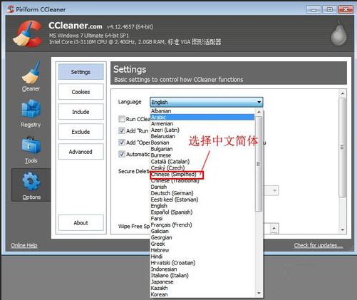Select Georgian language option
This screenshot has height=300, width=357.
coord(202,237)
